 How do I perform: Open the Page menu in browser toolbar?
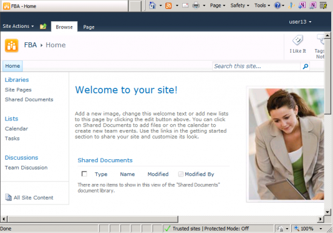pos(217,5)
